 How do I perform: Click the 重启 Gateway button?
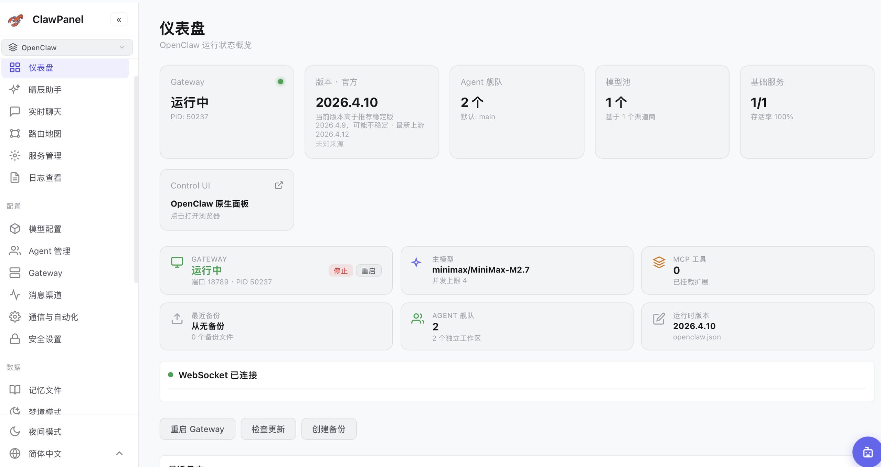point(197,429)
